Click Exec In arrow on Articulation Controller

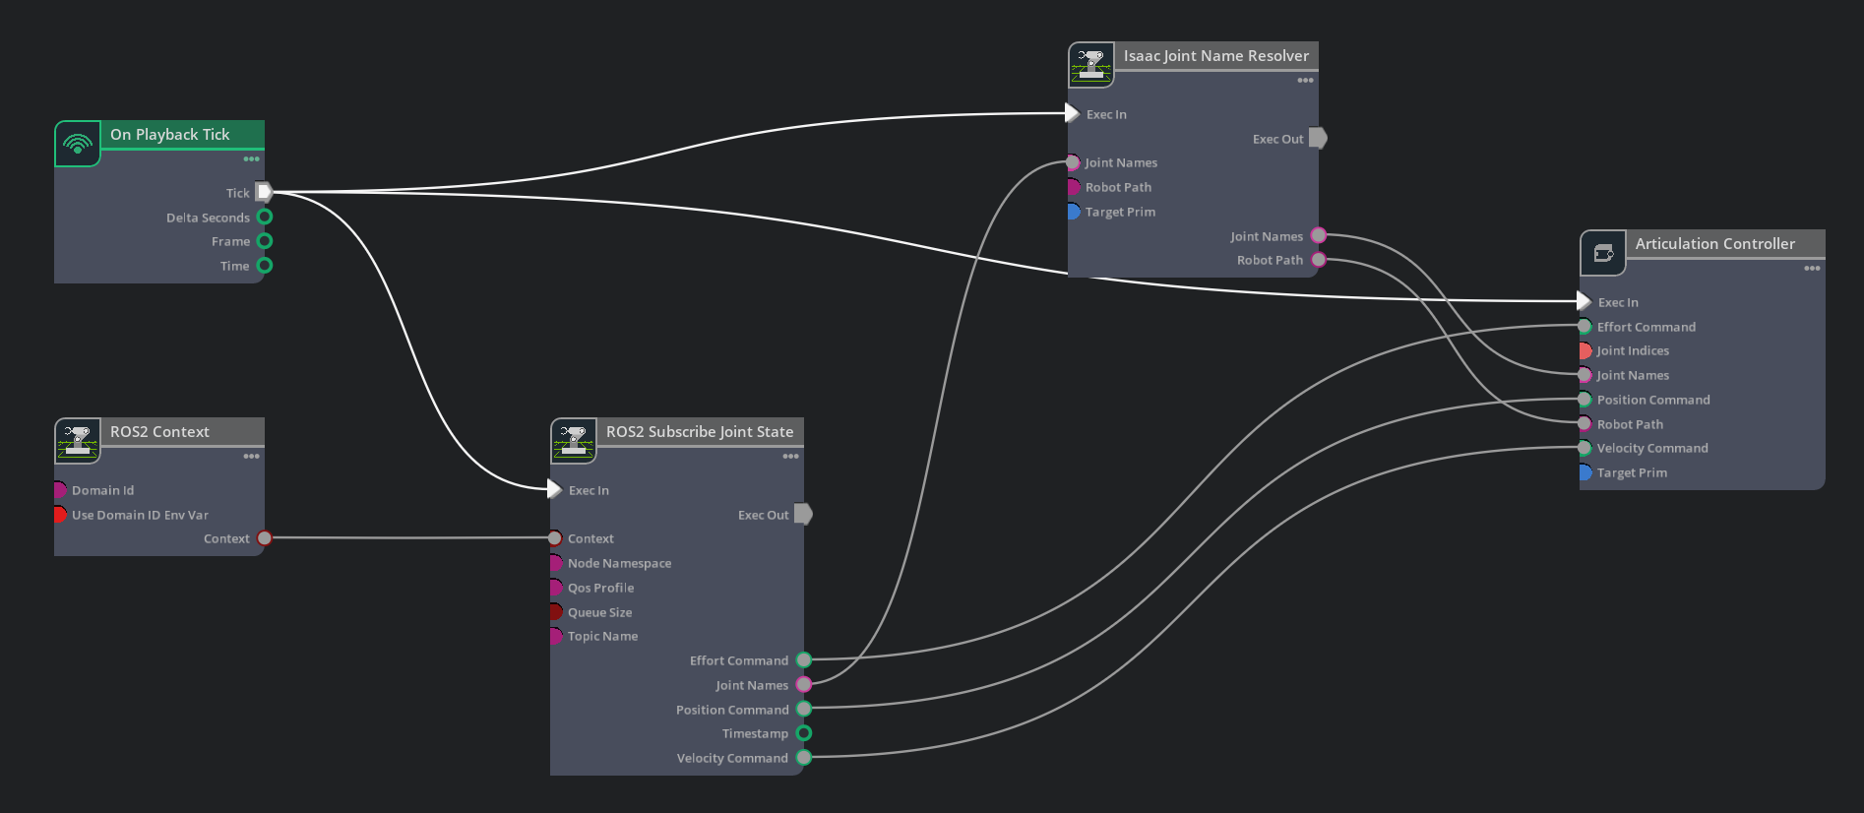coord(1584,301)
